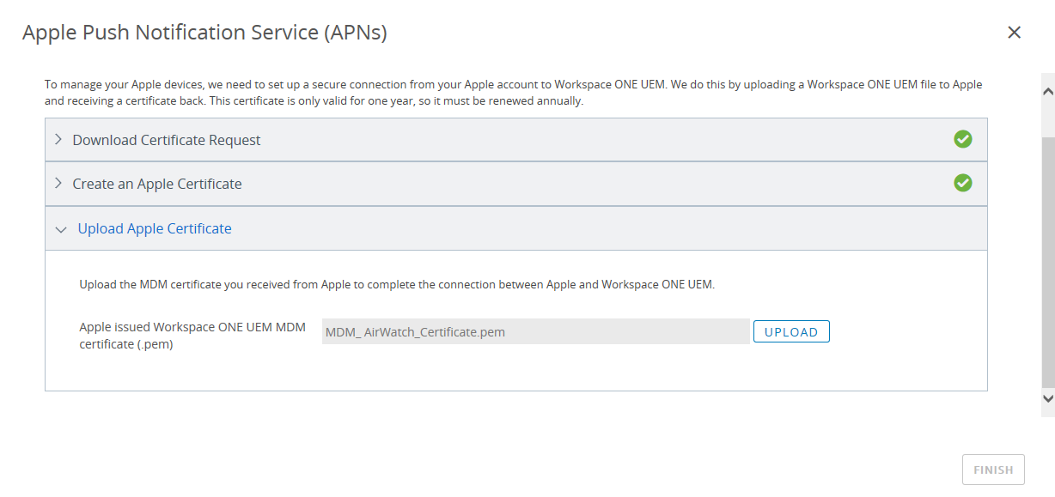Close the APNs dialog with the X
The width and height of the screenshot is (1055, 497).
(x=1014, y=33)
